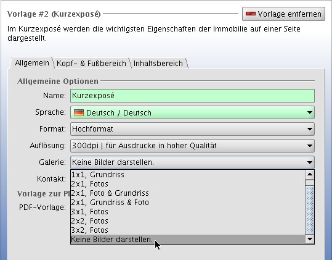The image size is (332, 260).
Task: Switch to the Kopf- & Fußbereich tab
Action: (x=91, y=64)
